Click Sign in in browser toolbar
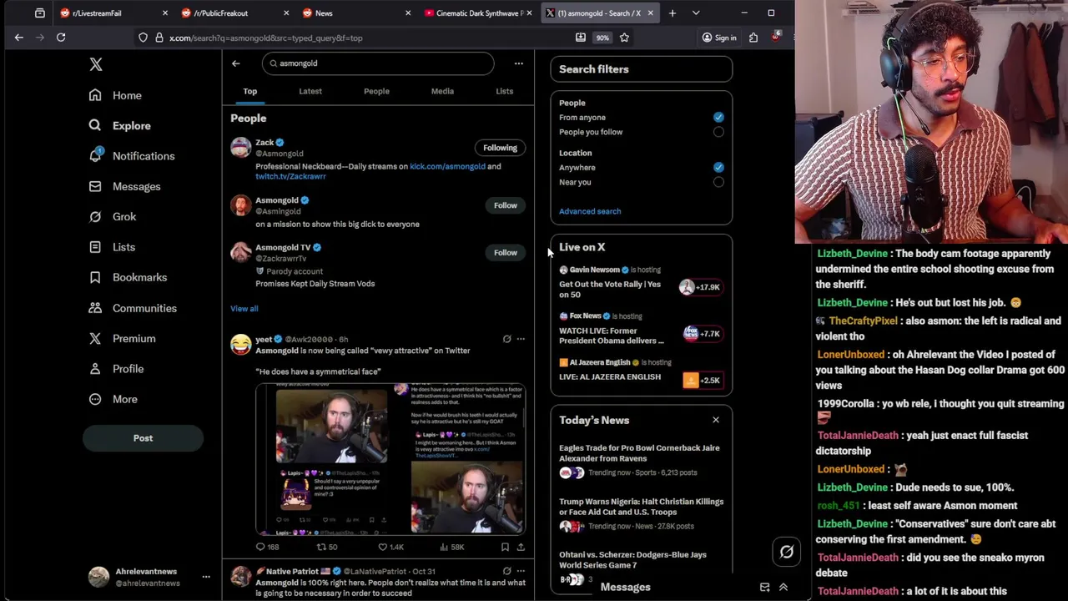The image size is (1068, 601). (x=719, y=38)
